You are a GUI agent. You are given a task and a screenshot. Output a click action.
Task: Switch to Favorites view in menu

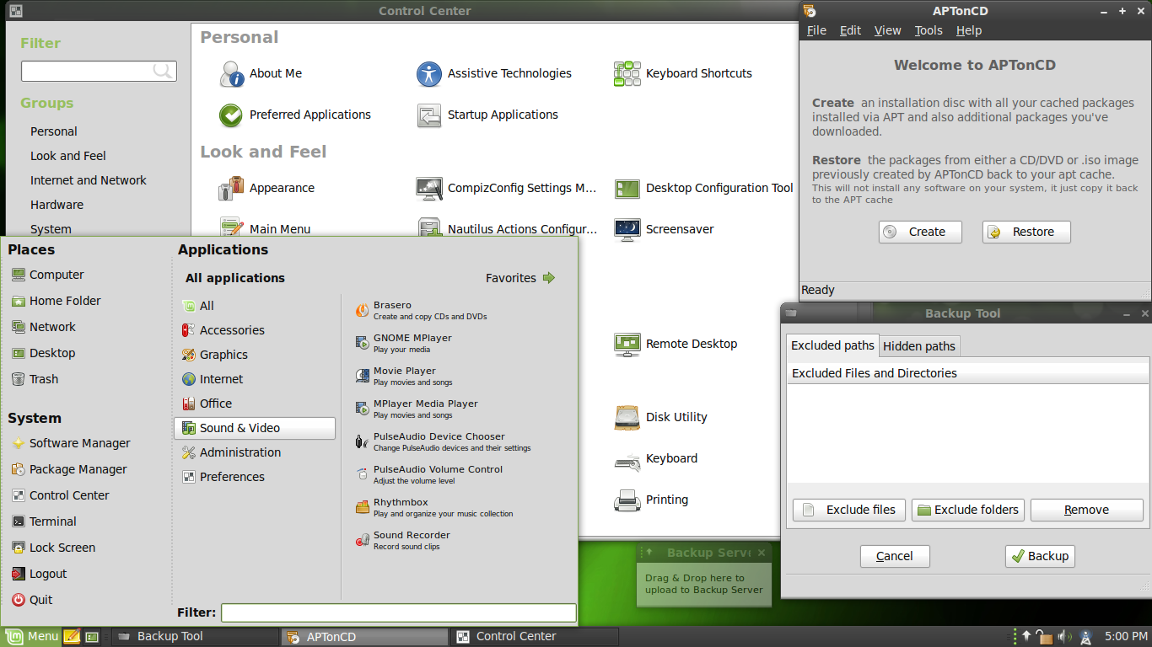click(x=520, y=278)
